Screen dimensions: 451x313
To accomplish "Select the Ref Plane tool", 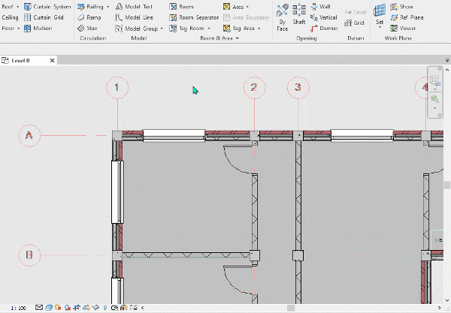I will pyautogui.click(x=407, y=17).
